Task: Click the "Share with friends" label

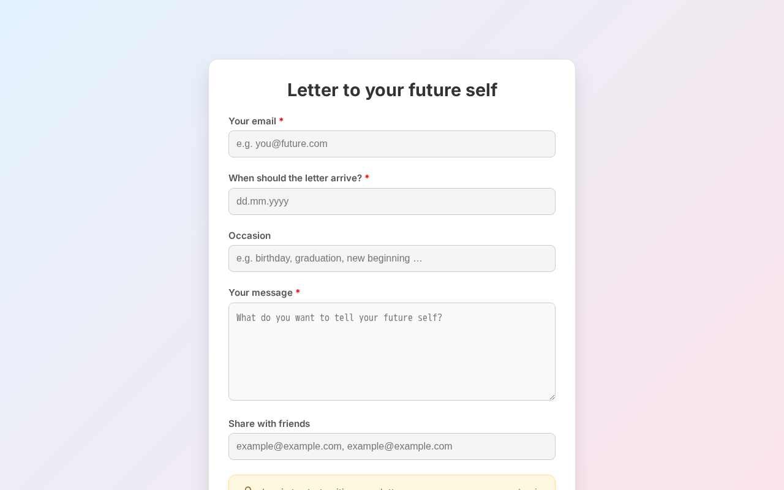Action: [269, 424]
